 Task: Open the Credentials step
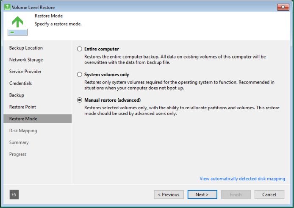(x=20, y=83)
